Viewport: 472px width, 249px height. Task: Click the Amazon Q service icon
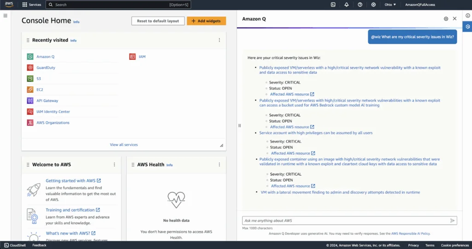click(x=30, y=57)
